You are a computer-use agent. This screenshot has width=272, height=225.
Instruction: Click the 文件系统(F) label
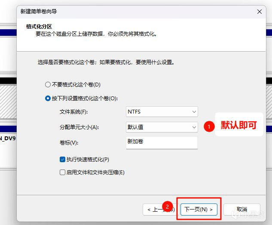click(x=73, y=111)
